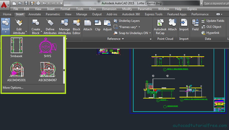Open the Format menu

pos(65,9)
